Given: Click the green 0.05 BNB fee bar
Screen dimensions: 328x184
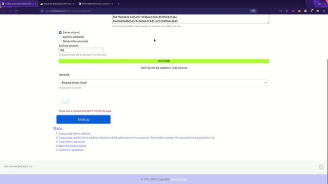Looking at the screenshot, I should coord(164,61).
